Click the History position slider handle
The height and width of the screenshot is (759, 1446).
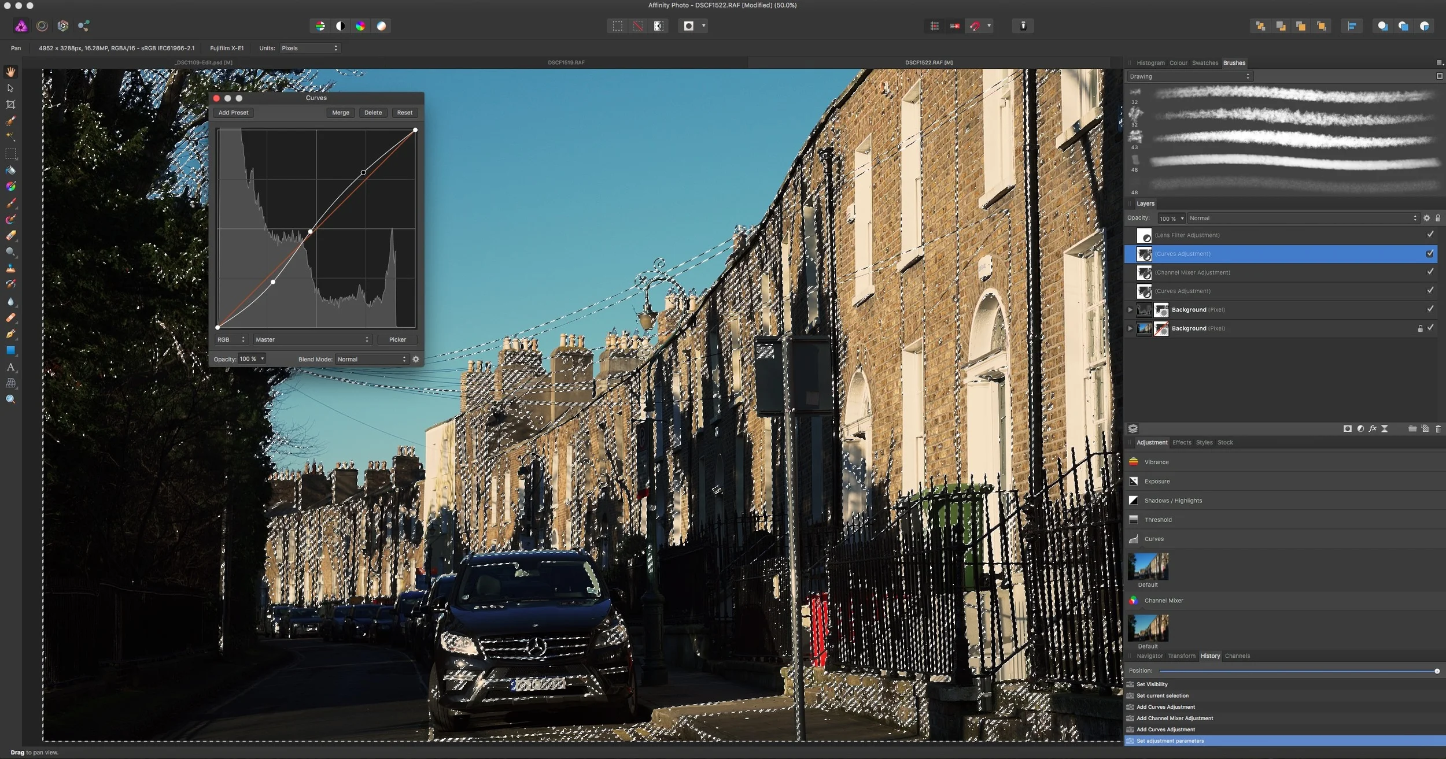point(1437,671)
